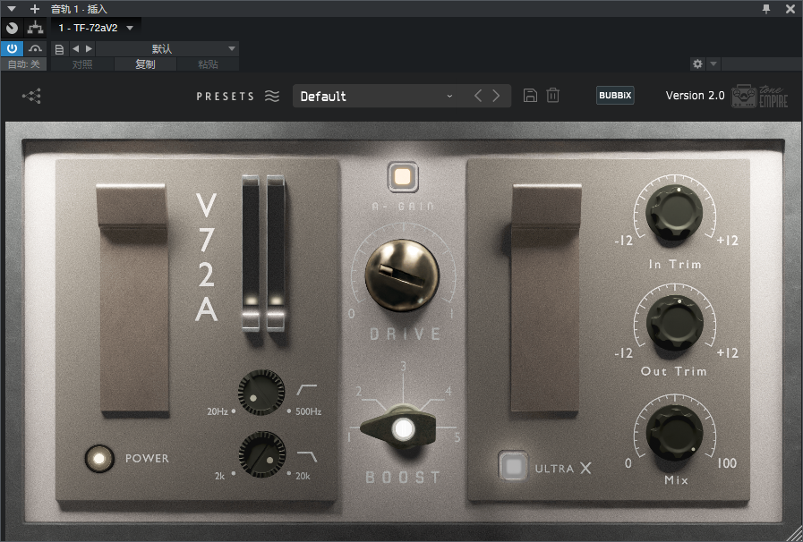803x542 pixels.
Task: Close the plugin window
Action: 790,9
